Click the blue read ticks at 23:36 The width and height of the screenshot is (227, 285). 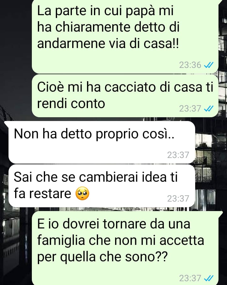209,65
